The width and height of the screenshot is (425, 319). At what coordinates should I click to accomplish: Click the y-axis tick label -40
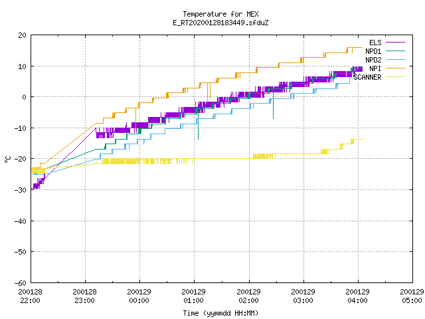click(21, 221)
